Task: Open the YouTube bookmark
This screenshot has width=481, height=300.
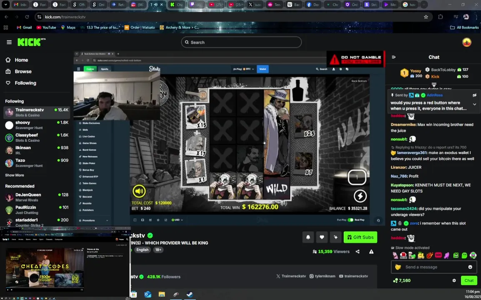Action: tap(46, 27)
